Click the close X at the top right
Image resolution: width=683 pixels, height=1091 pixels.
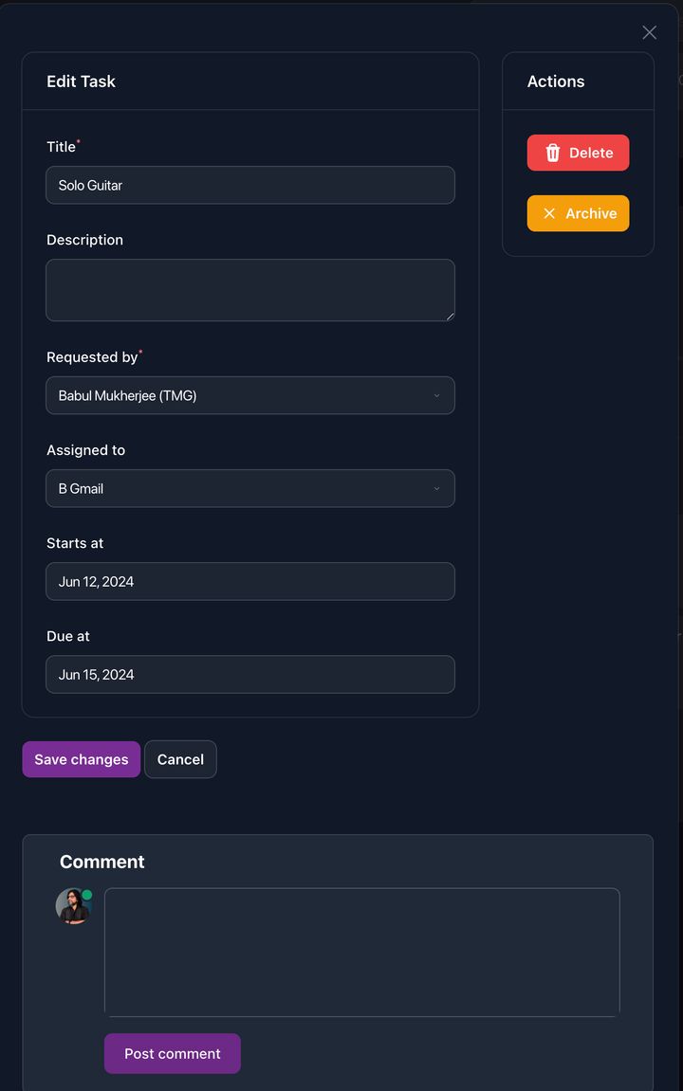pyautogui.click(x=650, y=32)
